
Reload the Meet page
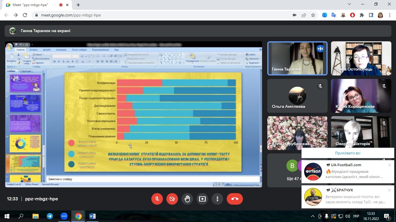[x=25, y=15]
